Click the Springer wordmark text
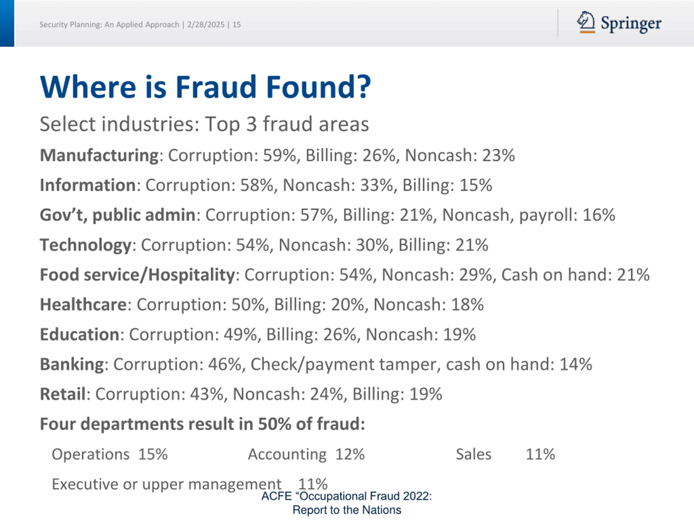This screenshot has height=520, width=694. click(x=631, y=24)
